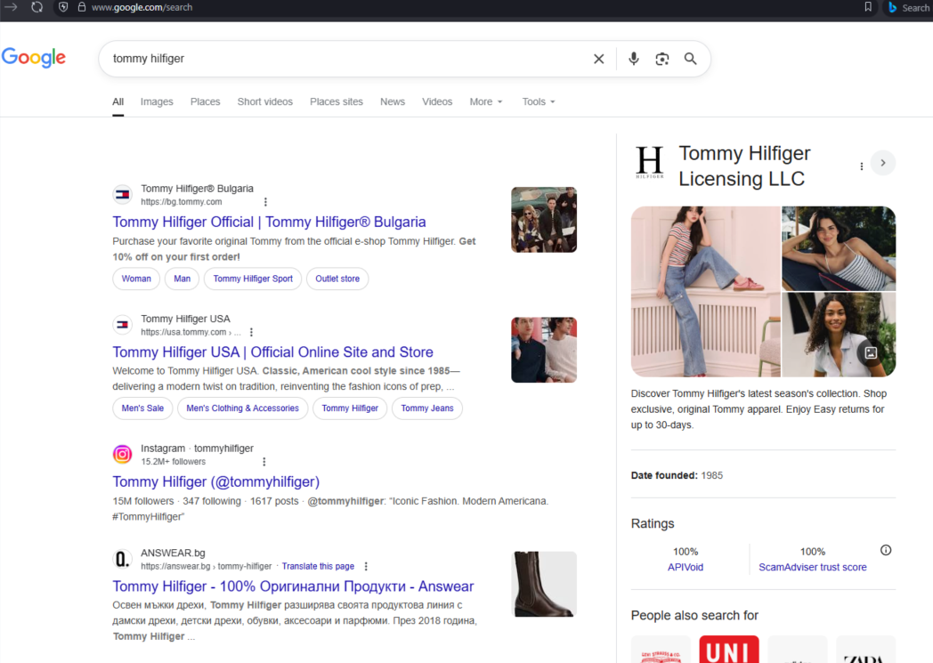This screenshot has width=933, height=663.
Task: Clear the search box with X icon
Action: (598, 59)
